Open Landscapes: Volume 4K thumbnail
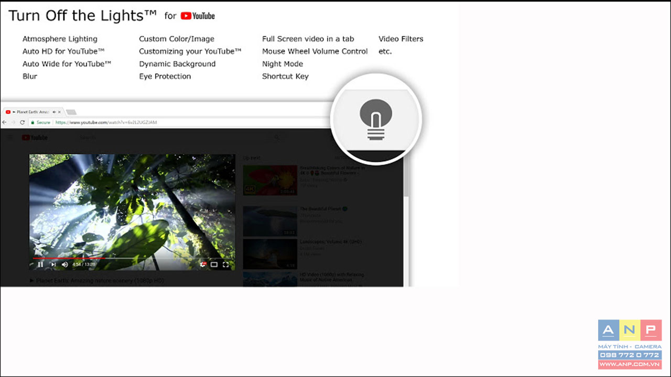 (x=270, y=254)
